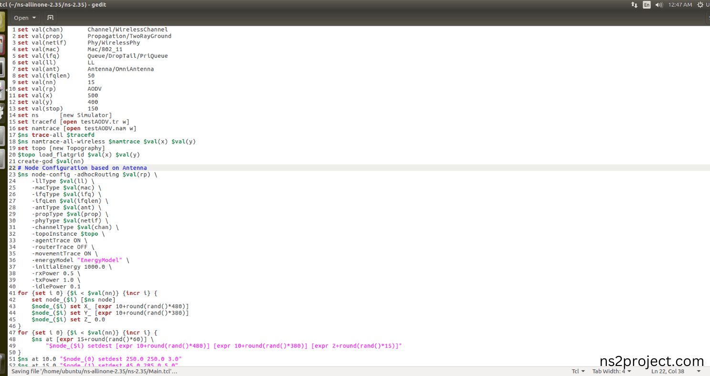The image size is (710, 376).
Task: Open the sound volume indicator
Action: point(659,5)
